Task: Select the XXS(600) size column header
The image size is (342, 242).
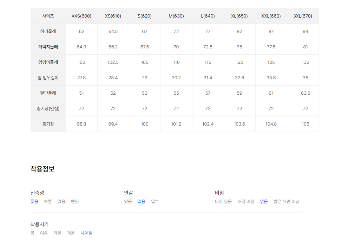Action: (81, 16)
